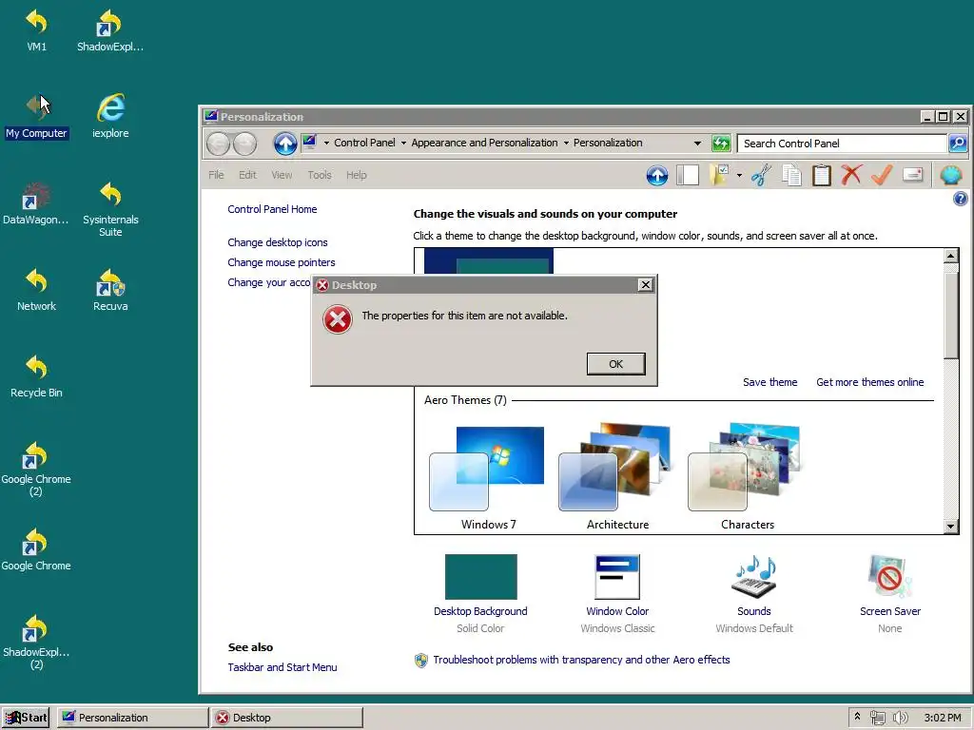Click the Refresh button beside address bar
The image size is (974, 730).
click(x=721, y=144)
